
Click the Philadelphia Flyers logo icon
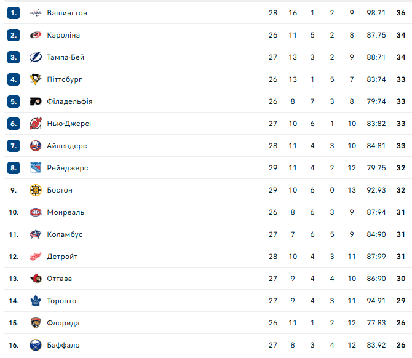tap(36, 101)
